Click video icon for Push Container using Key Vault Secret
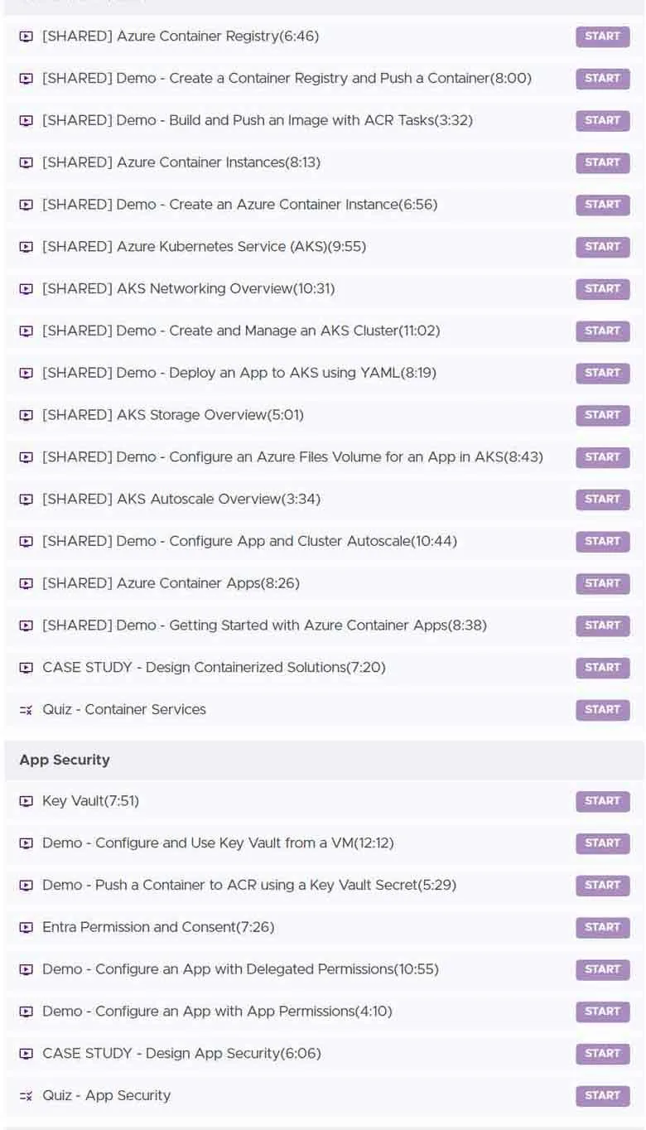Screen dimensions: 646x1130 click(27, 886)
